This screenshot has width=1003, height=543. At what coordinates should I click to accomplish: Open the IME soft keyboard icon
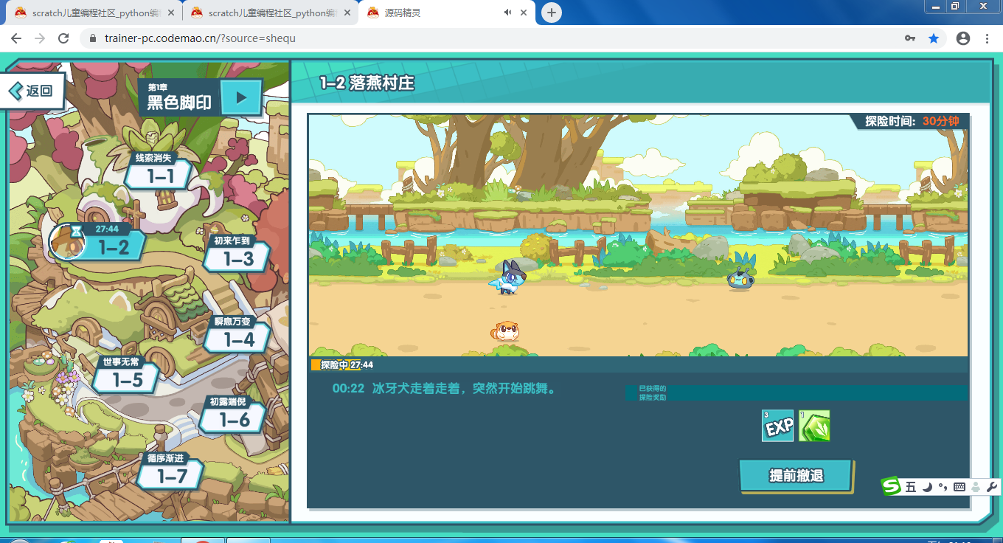(x=959, y=487)
